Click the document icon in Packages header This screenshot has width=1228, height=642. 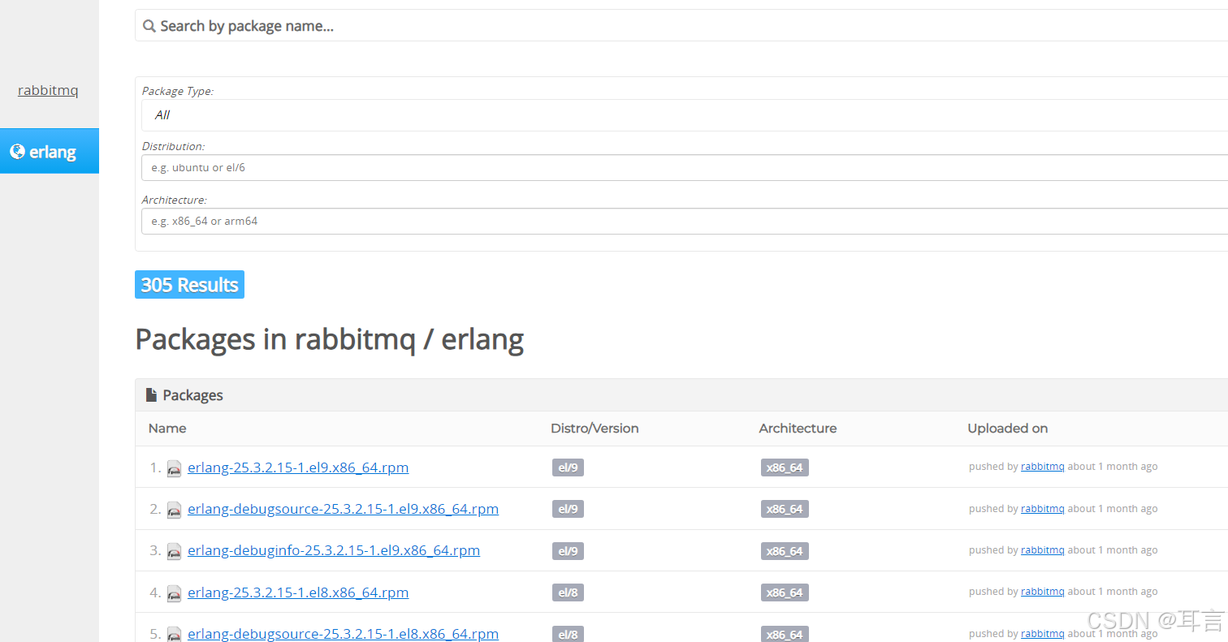click(x=151, y=394)
